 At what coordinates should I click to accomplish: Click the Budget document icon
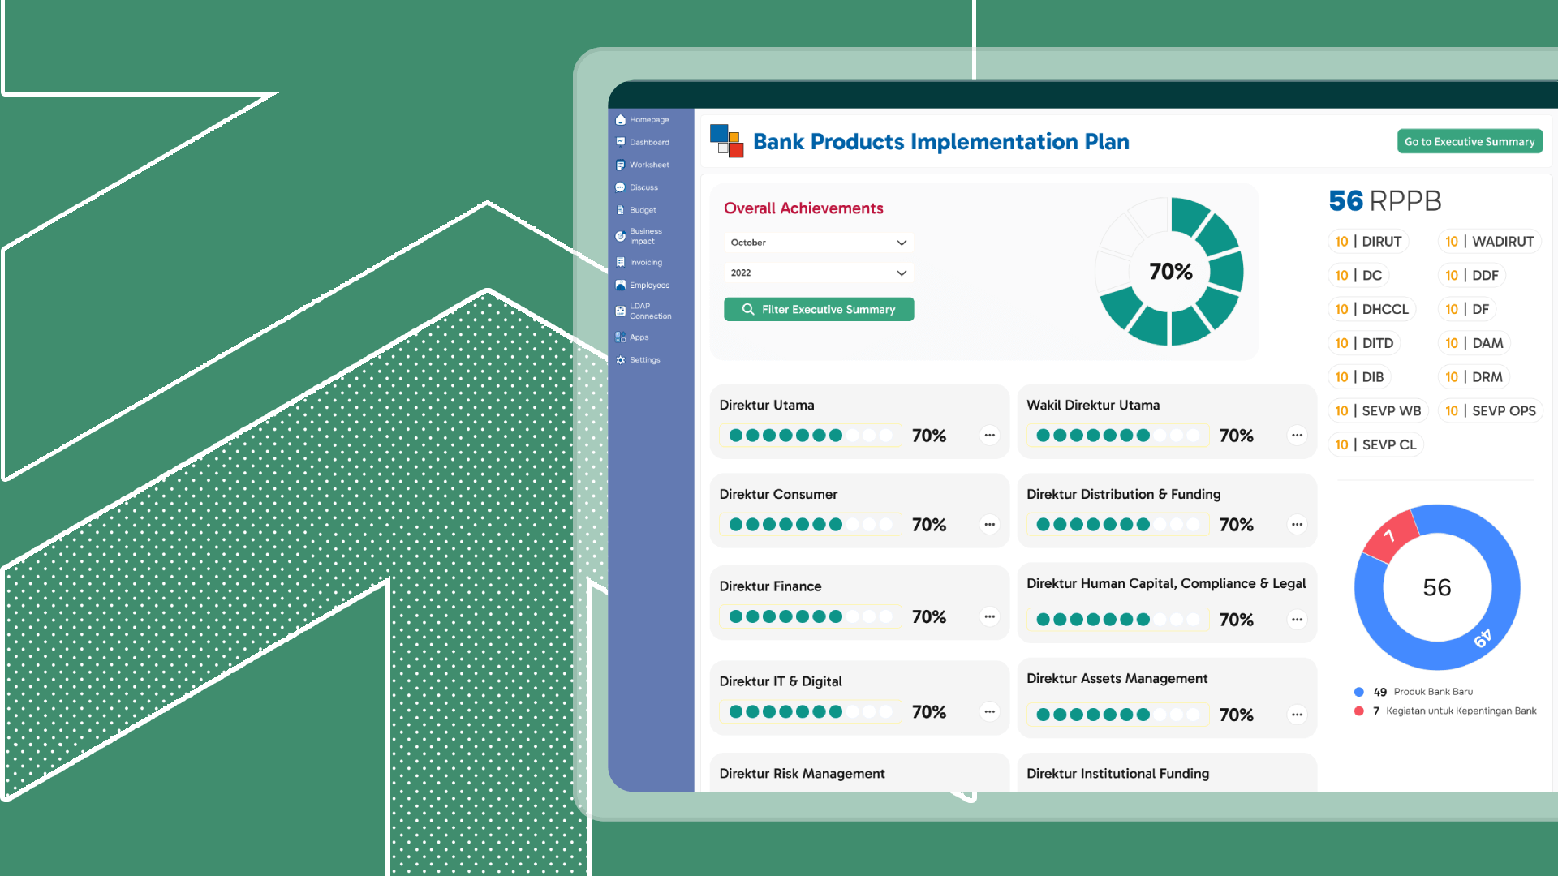(621, 210)
